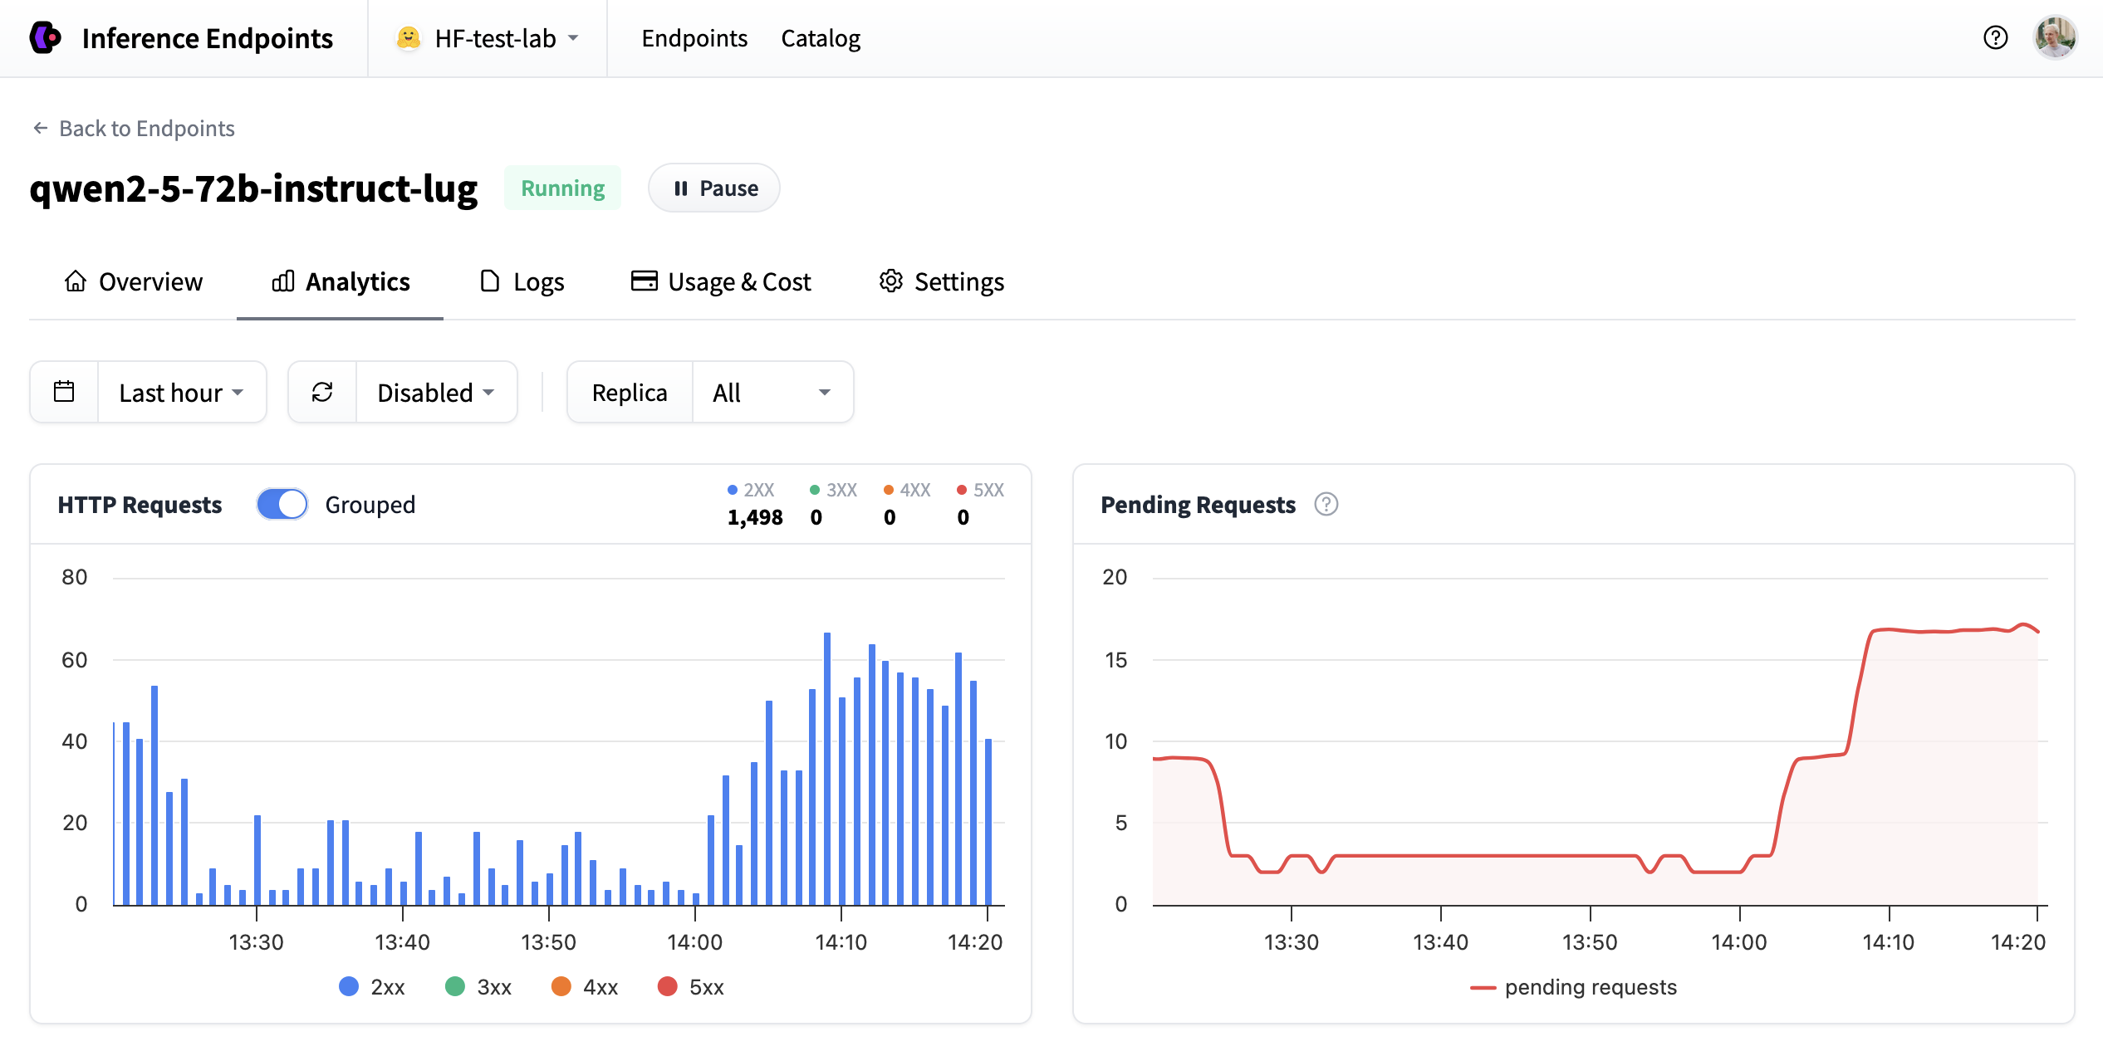This screenshot has width=2103, height=1051.
Task: Open the Replica All selector dropdown
Action: 772,392
